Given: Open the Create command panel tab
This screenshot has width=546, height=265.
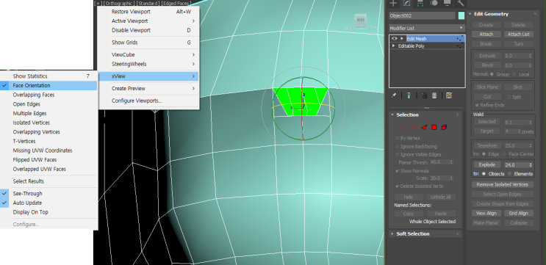Looking at the screenshot, I should (393, 3).
